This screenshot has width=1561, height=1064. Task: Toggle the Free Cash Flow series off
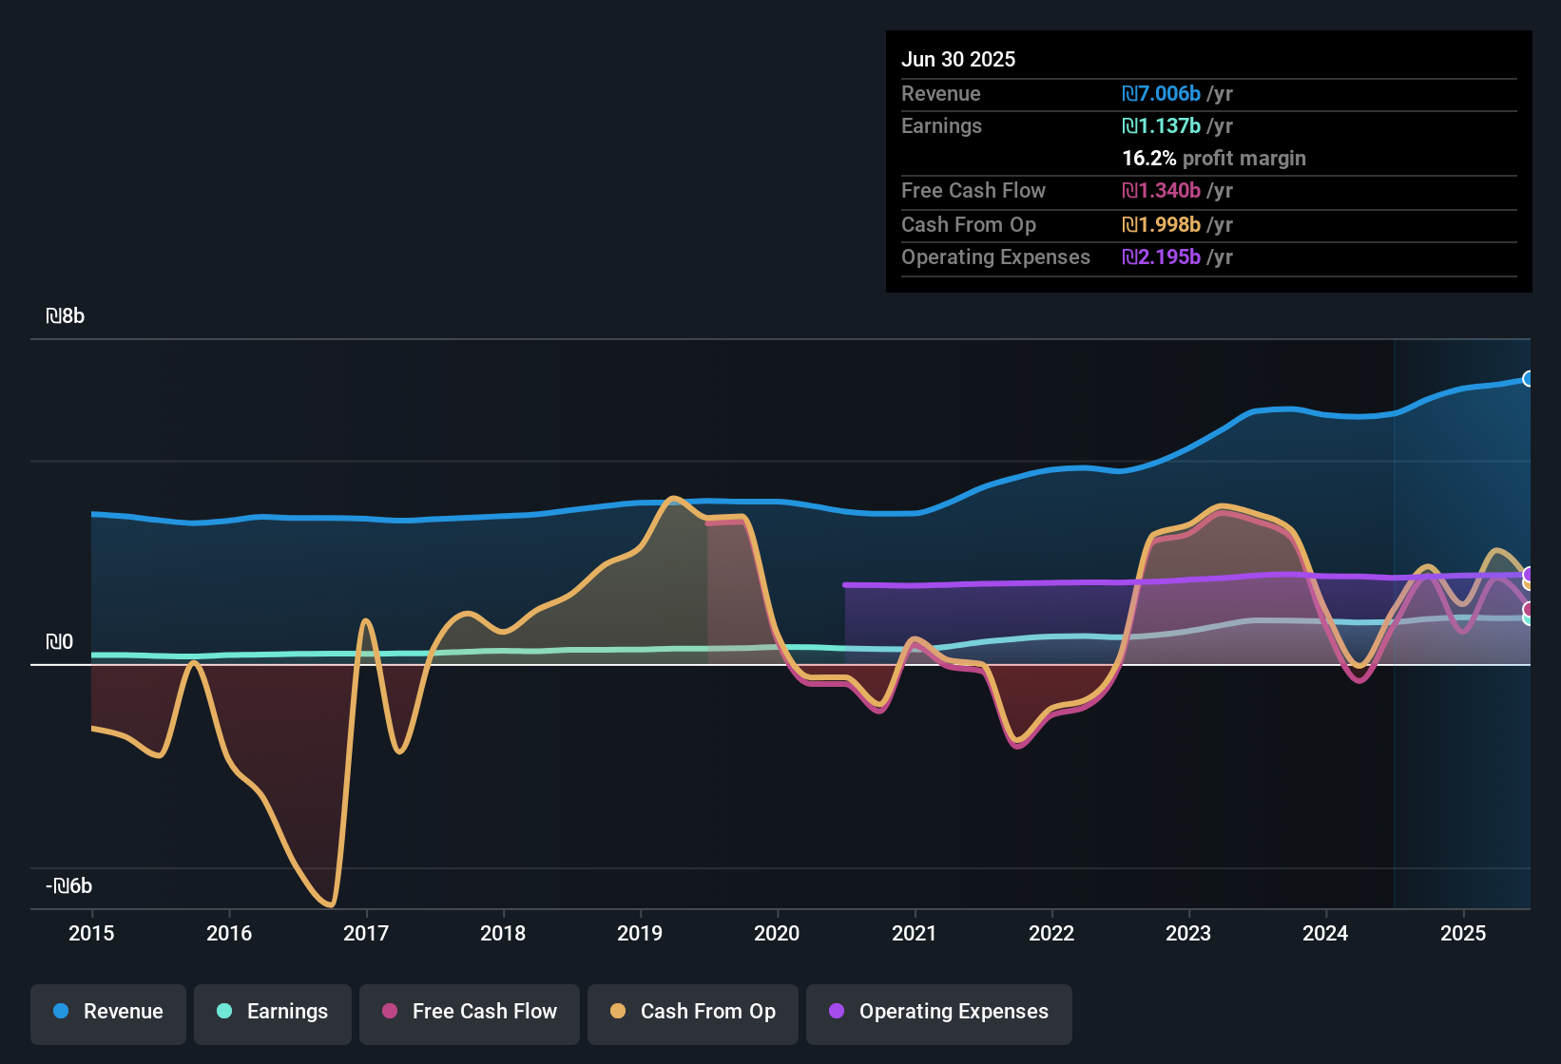point(469,1012)
